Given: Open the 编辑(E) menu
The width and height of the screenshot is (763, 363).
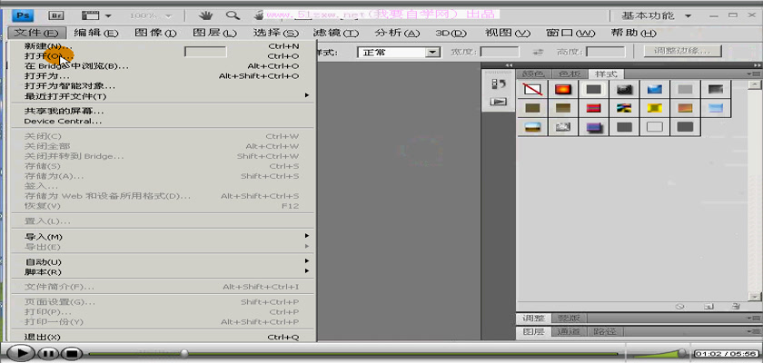Looking at the screenshot, I should pyautogui.click(x=96, y=34).
